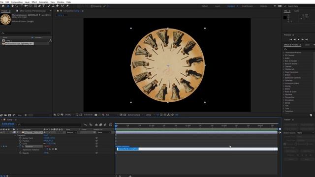This screenshot has width=315, height=177.
Task: Select the Zoom magnifier tool
Action: pos(17,6)
